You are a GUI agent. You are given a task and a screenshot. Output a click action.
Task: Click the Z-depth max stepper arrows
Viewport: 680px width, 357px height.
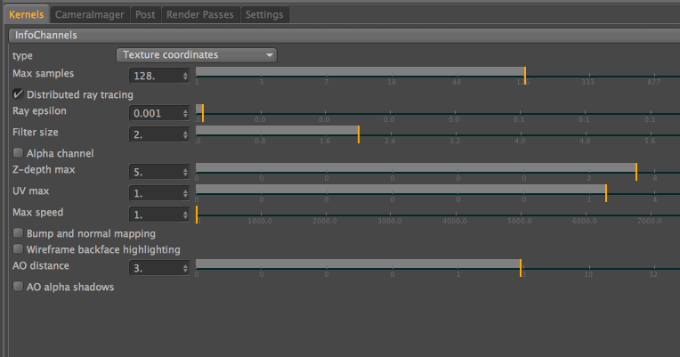point(185,172)
